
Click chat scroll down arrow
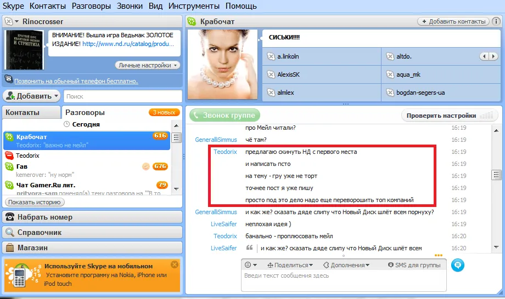pyautogui.click(x=496, y=248)
